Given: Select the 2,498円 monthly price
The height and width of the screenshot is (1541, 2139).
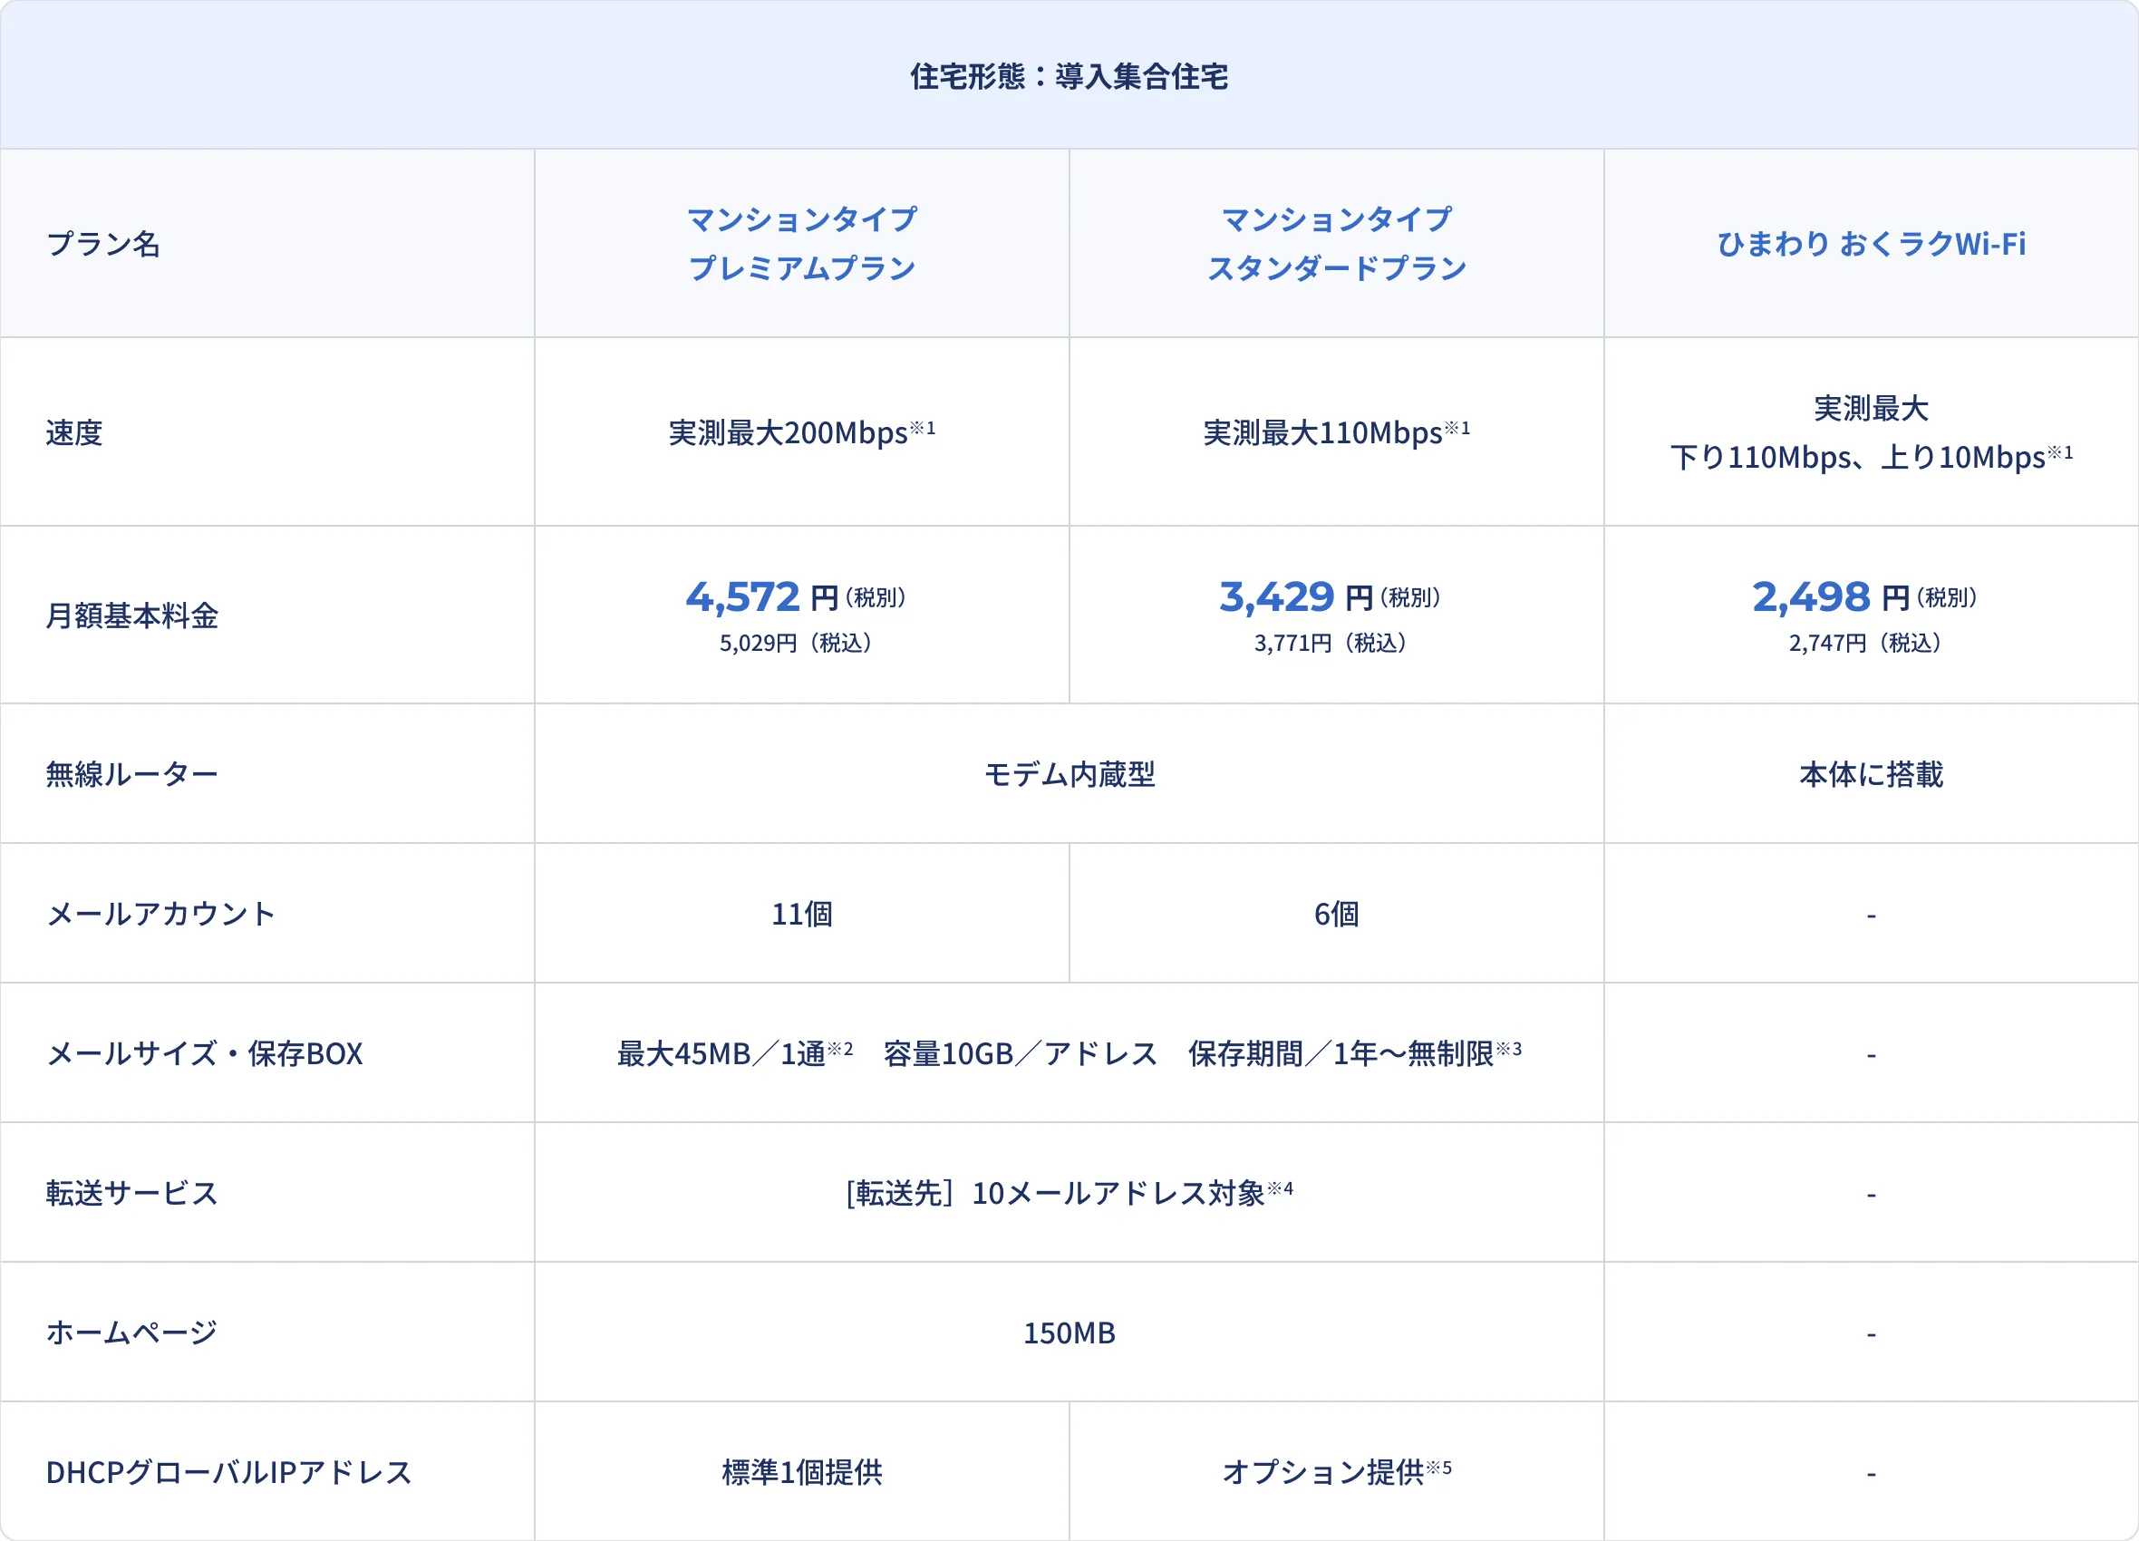Looking at the screenshot, I should (1811, 597).
